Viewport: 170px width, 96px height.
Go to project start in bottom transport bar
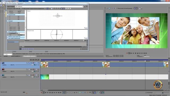[54, 93]
